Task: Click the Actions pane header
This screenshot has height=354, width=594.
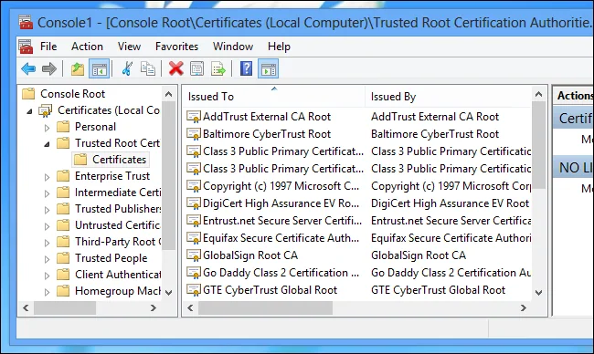Action: pyautogui.click(x=574, y=96)
